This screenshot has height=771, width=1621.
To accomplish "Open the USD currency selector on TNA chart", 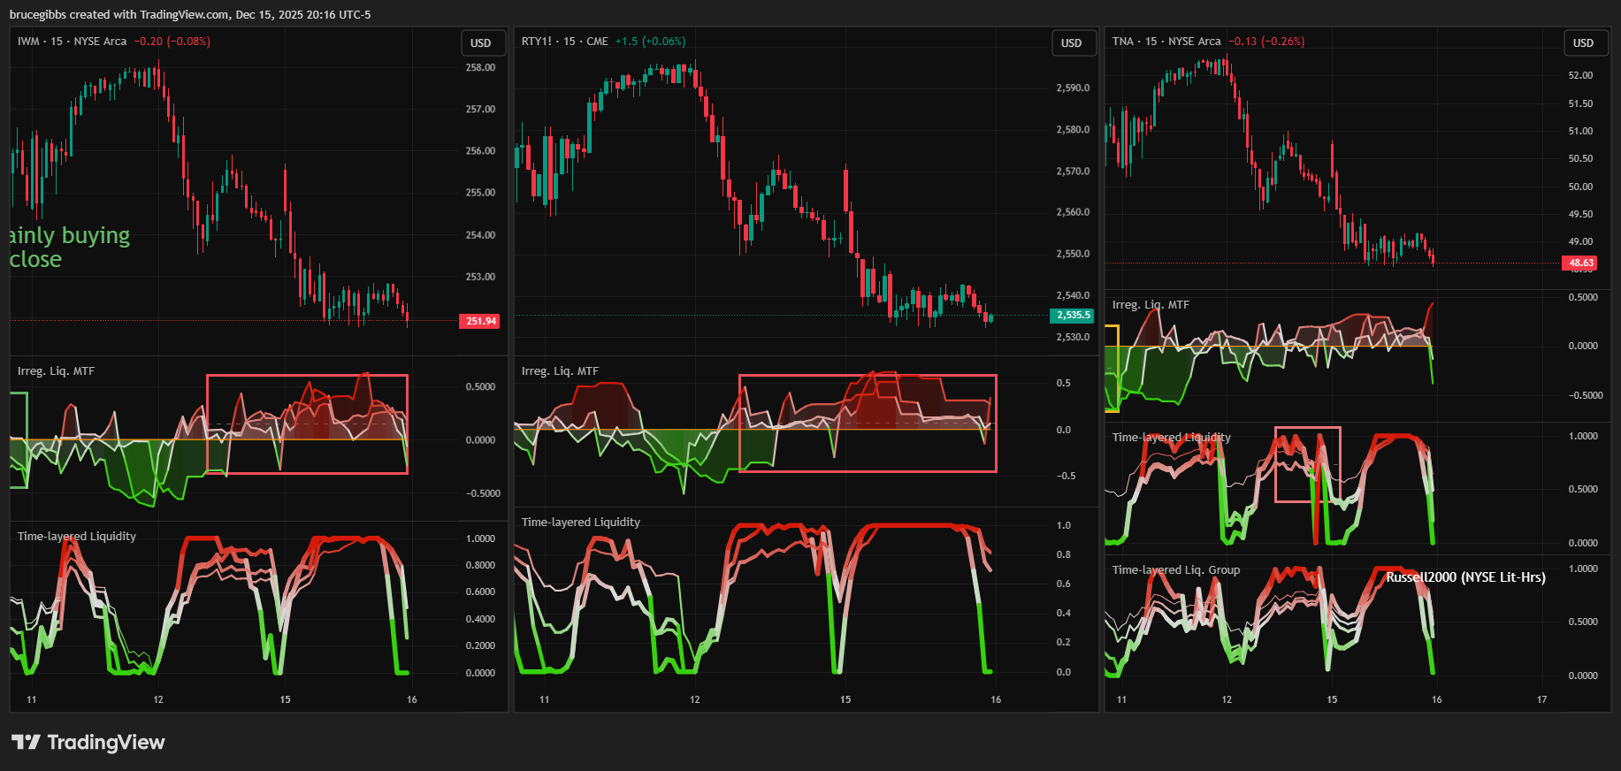I will point(1583,42).
